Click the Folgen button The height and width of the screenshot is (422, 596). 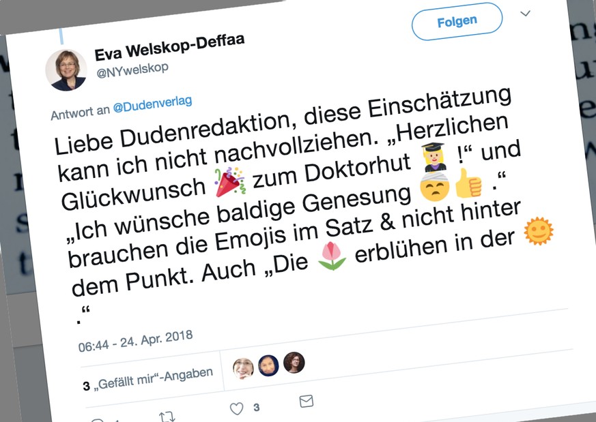(x=457, y=21)
